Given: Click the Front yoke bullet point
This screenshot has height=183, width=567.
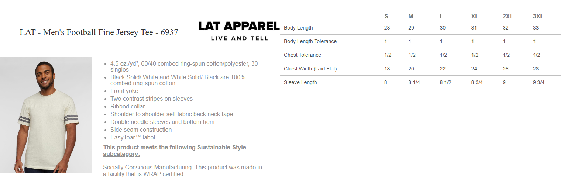Looking at the screenshot, I should [124, 91].
